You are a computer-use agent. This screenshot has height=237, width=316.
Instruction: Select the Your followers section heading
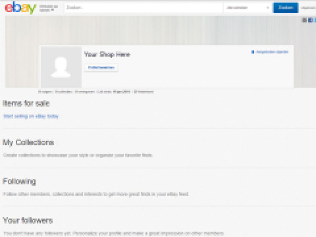point(28,221)
